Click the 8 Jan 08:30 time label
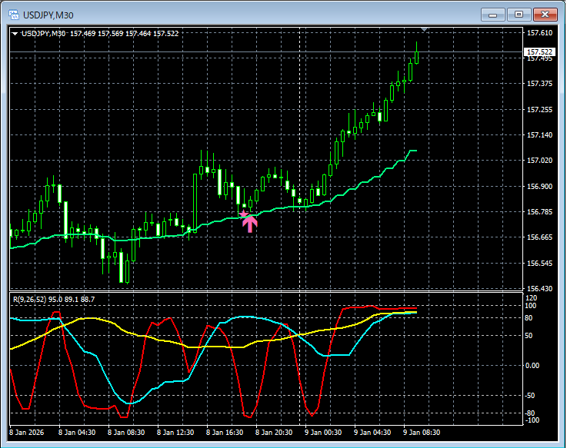Image resolution: width=567 pixels, height=448 pixels. (x=126, y=432)
